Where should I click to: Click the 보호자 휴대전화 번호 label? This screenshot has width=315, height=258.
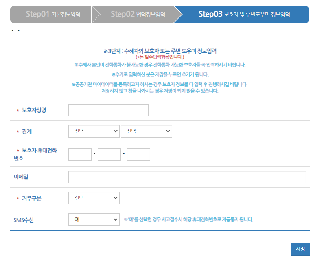pos(35,154)
